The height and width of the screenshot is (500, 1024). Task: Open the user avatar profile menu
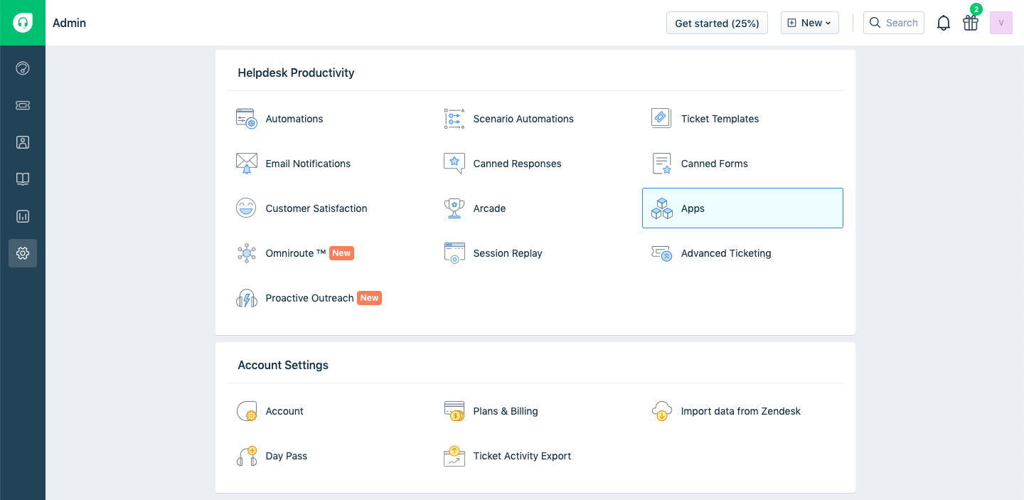[x=1001, y=23]
